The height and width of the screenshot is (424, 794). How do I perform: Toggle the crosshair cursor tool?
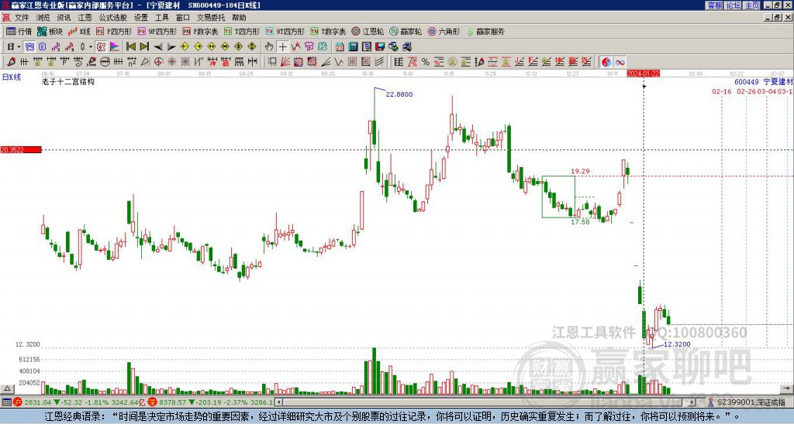tap(282, 47)
